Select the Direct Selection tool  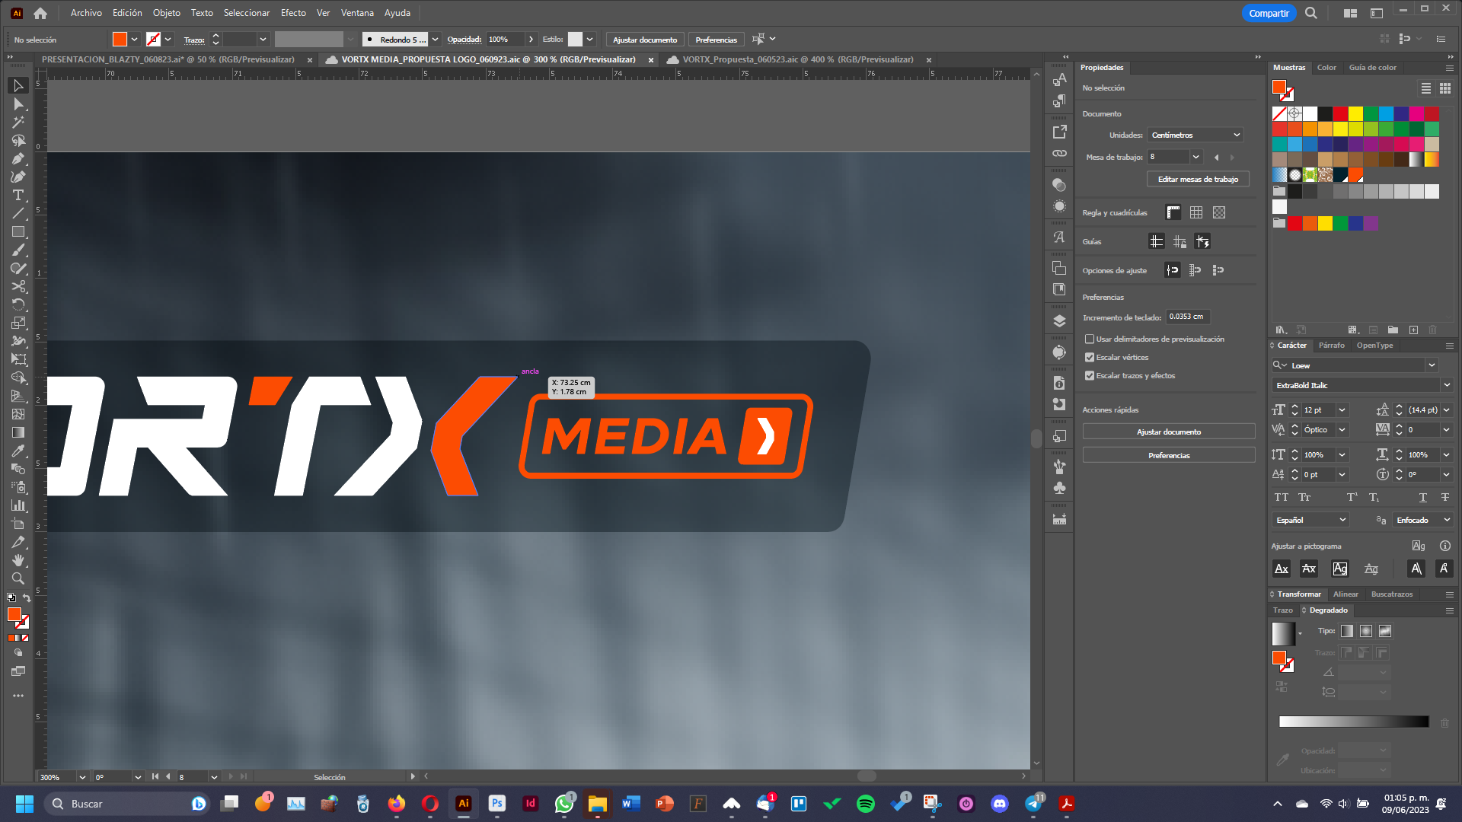(18, 104)
